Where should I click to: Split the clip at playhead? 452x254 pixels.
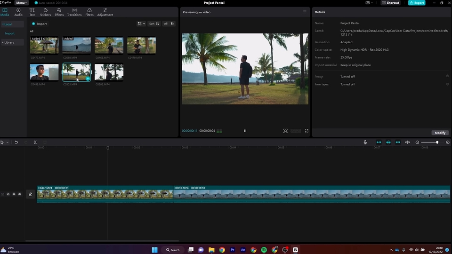(35, 142)
